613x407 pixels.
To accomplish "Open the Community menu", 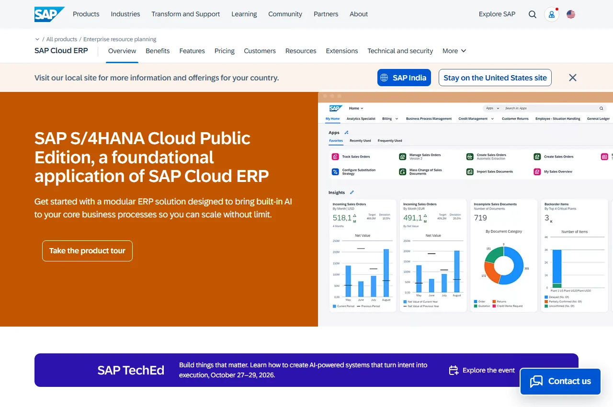I will pos(285,14).
